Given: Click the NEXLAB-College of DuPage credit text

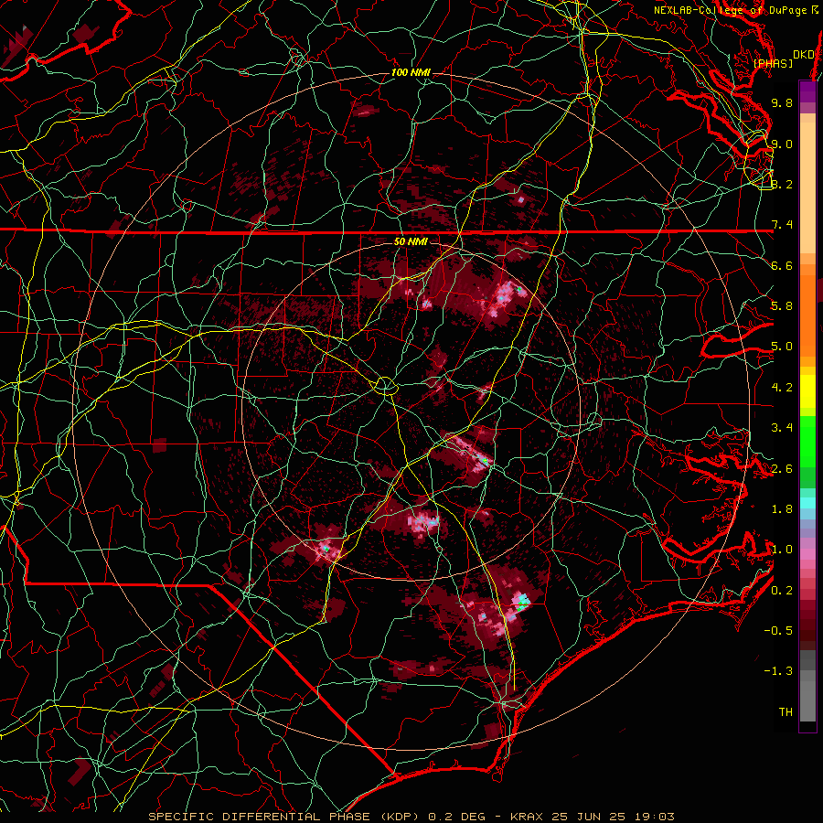Looking at the screenshot, I should point(735,10).
